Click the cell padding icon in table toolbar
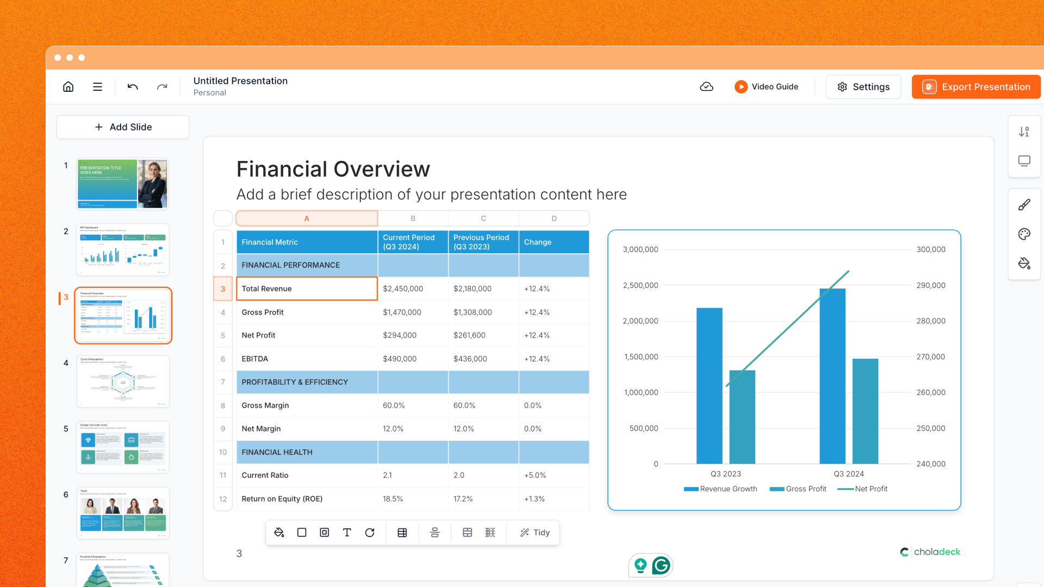 pyautogui.click(x=325, y=533)
